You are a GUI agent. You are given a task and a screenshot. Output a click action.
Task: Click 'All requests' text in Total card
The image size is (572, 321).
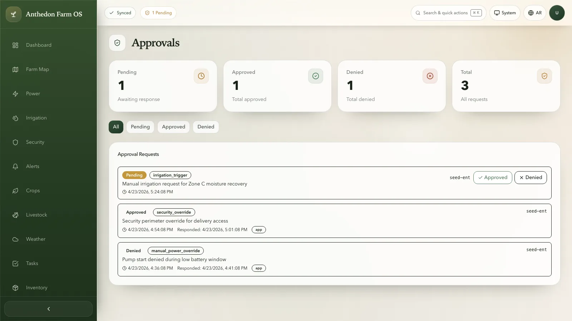474,100
